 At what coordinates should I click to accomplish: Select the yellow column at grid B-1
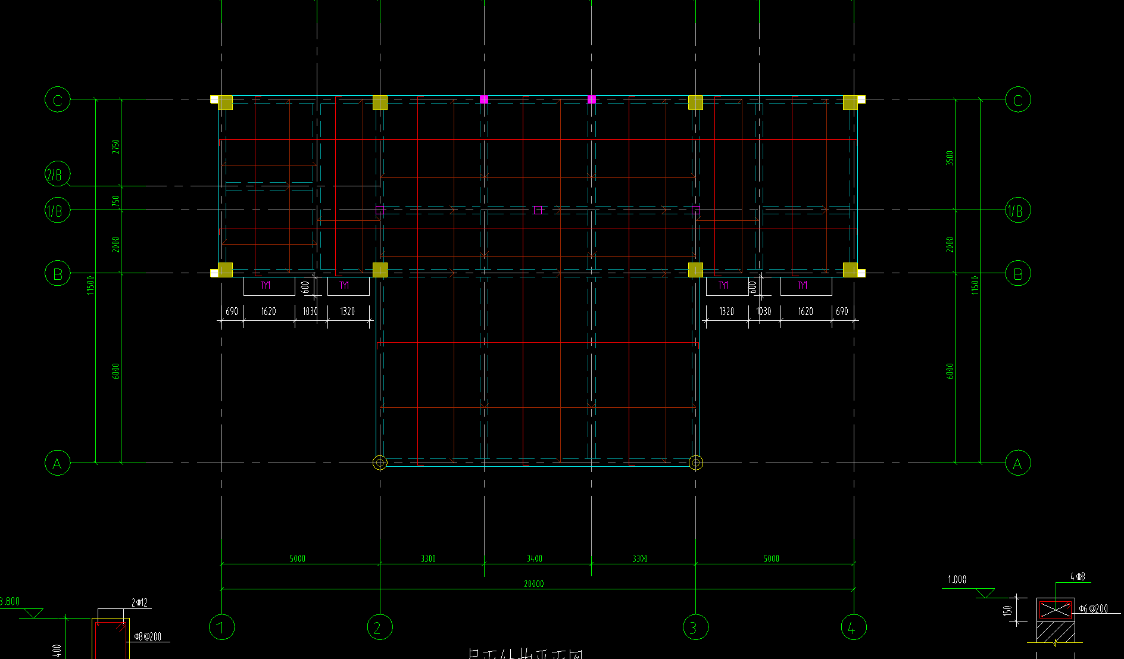225,270
